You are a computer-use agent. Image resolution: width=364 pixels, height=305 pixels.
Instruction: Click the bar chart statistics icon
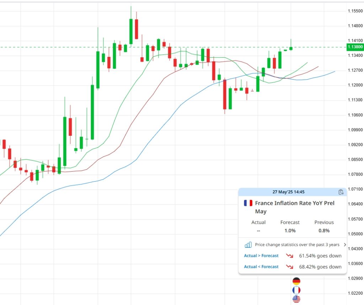click(248, 245)
